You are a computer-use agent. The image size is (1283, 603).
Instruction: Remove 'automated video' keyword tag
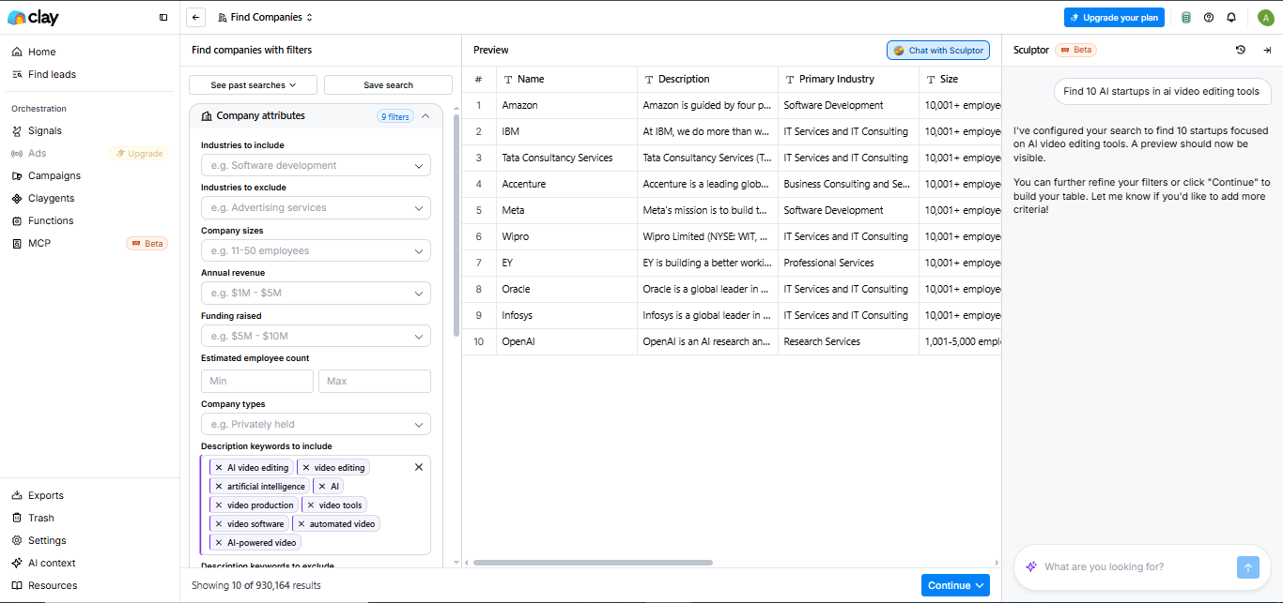pyautogui.click(x=301, y=523)
